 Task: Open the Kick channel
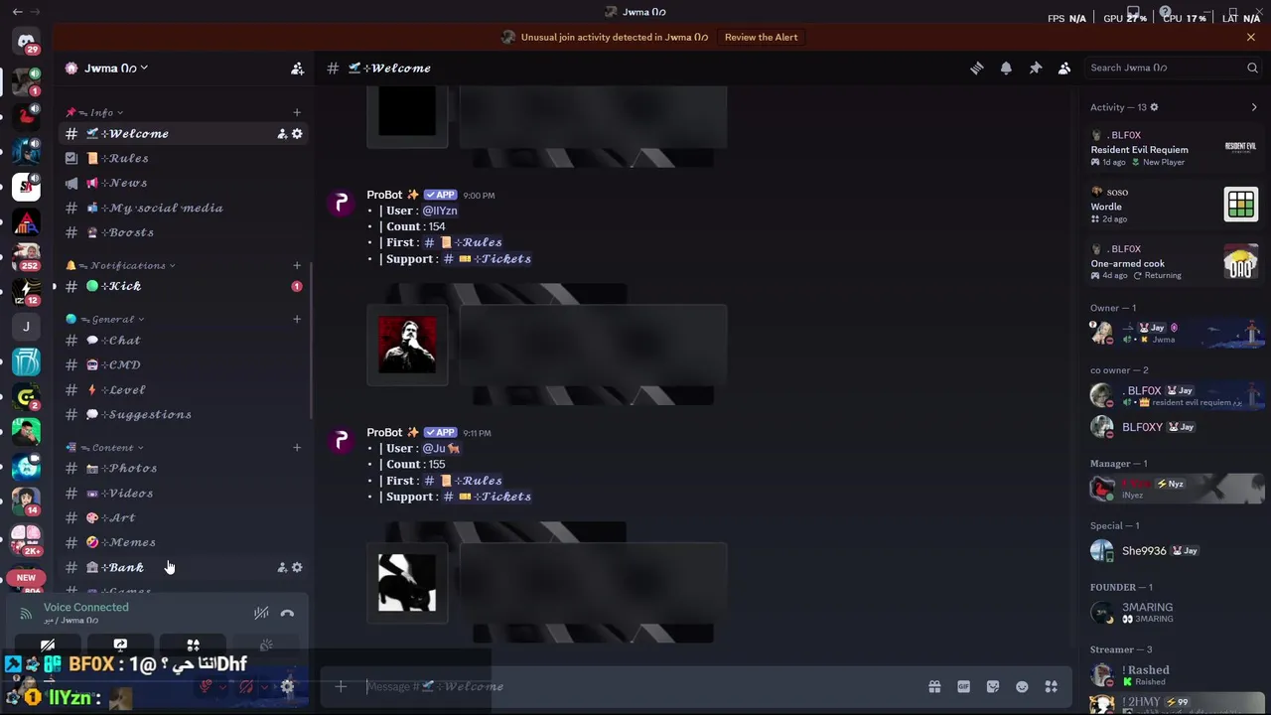185,286
